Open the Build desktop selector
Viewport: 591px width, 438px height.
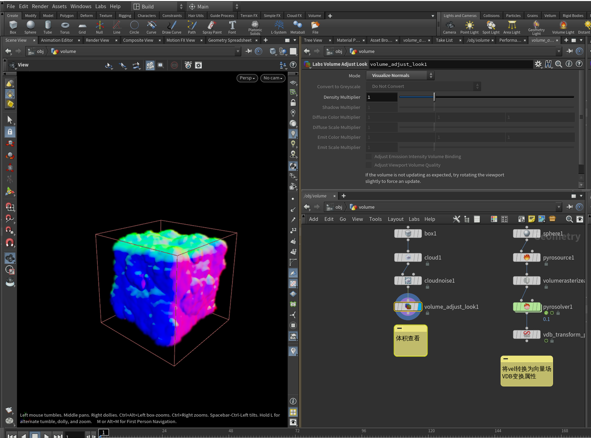[155, 6]
